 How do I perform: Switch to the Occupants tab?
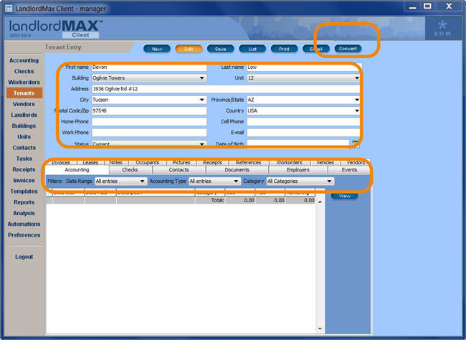[148, 162]
